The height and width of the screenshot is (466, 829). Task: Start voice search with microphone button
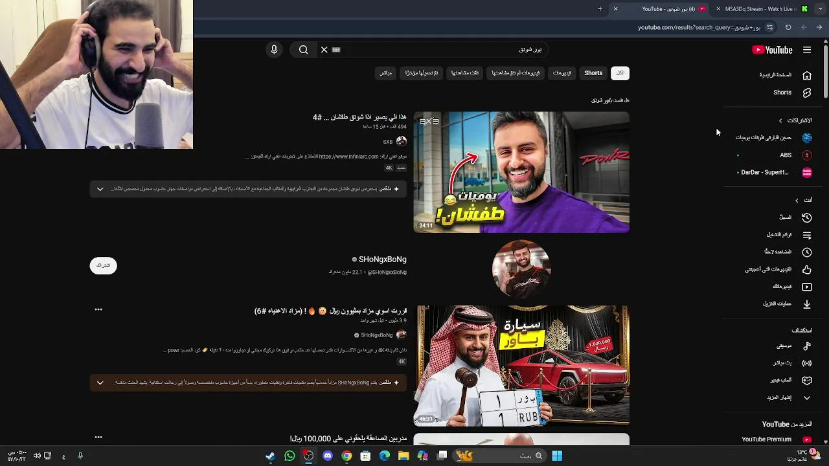tap(274, 50)
